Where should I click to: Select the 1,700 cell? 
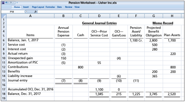click(x=172, y=41)
